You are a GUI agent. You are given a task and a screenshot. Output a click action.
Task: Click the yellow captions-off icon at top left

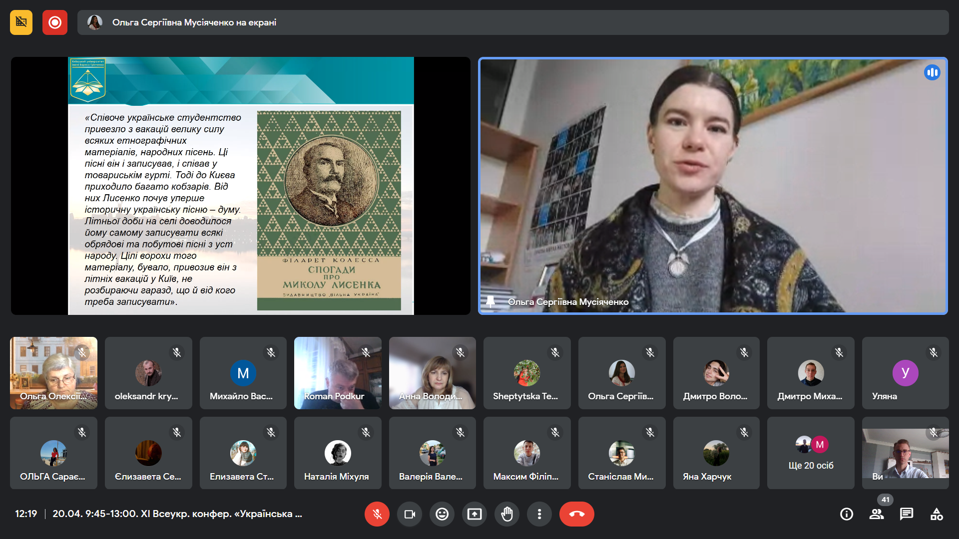pyautogui.click(x=21, y=22)
